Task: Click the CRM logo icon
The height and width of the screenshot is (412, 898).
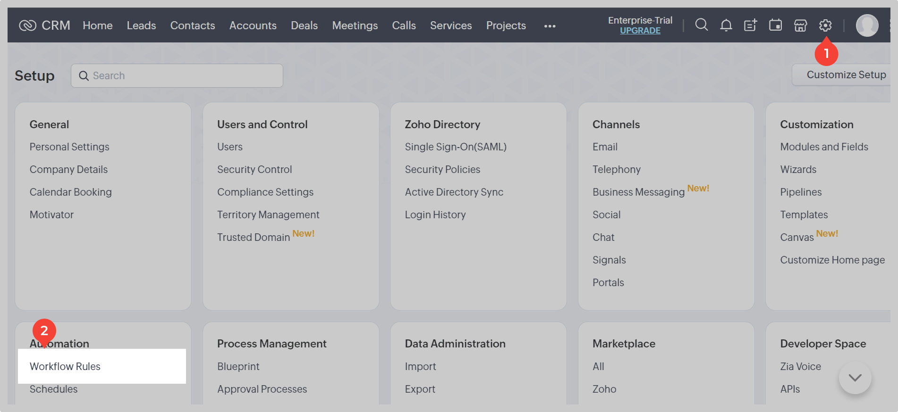Action: (27, 25)
